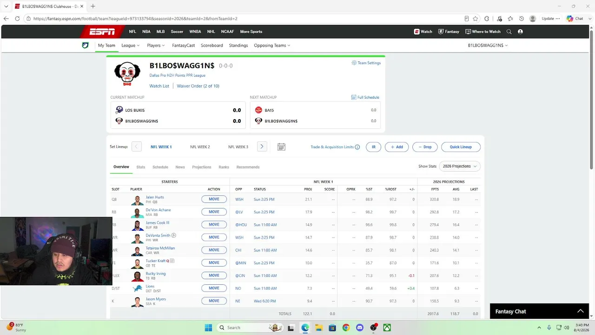Open the browser tab list dropdown

pyautogui.click(x=6, y=6)
